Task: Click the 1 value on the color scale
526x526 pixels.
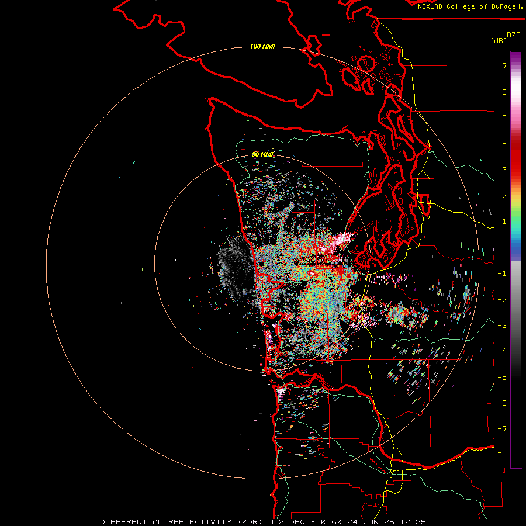Action: coord(504,222)
